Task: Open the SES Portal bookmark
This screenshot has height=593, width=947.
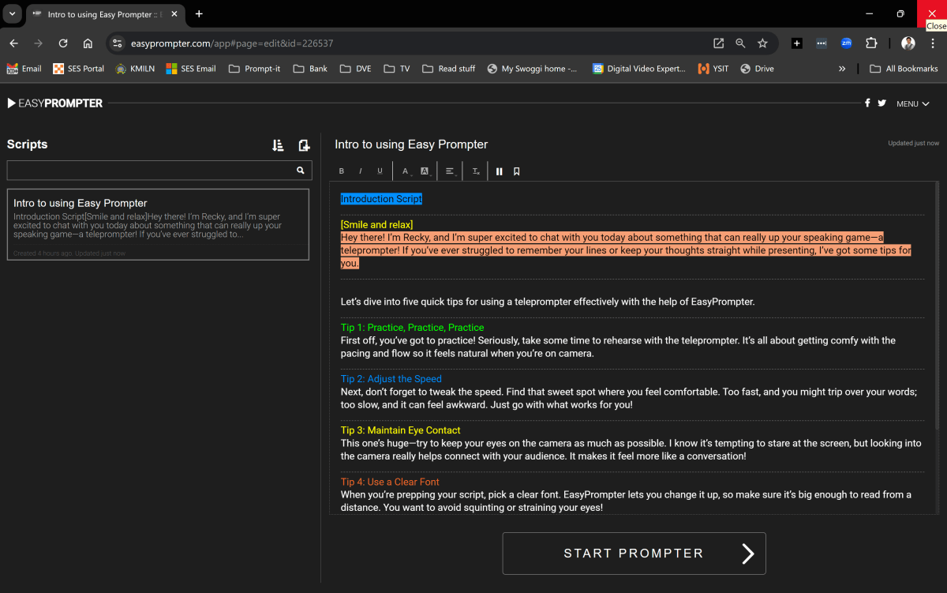Action: (78, 69)
